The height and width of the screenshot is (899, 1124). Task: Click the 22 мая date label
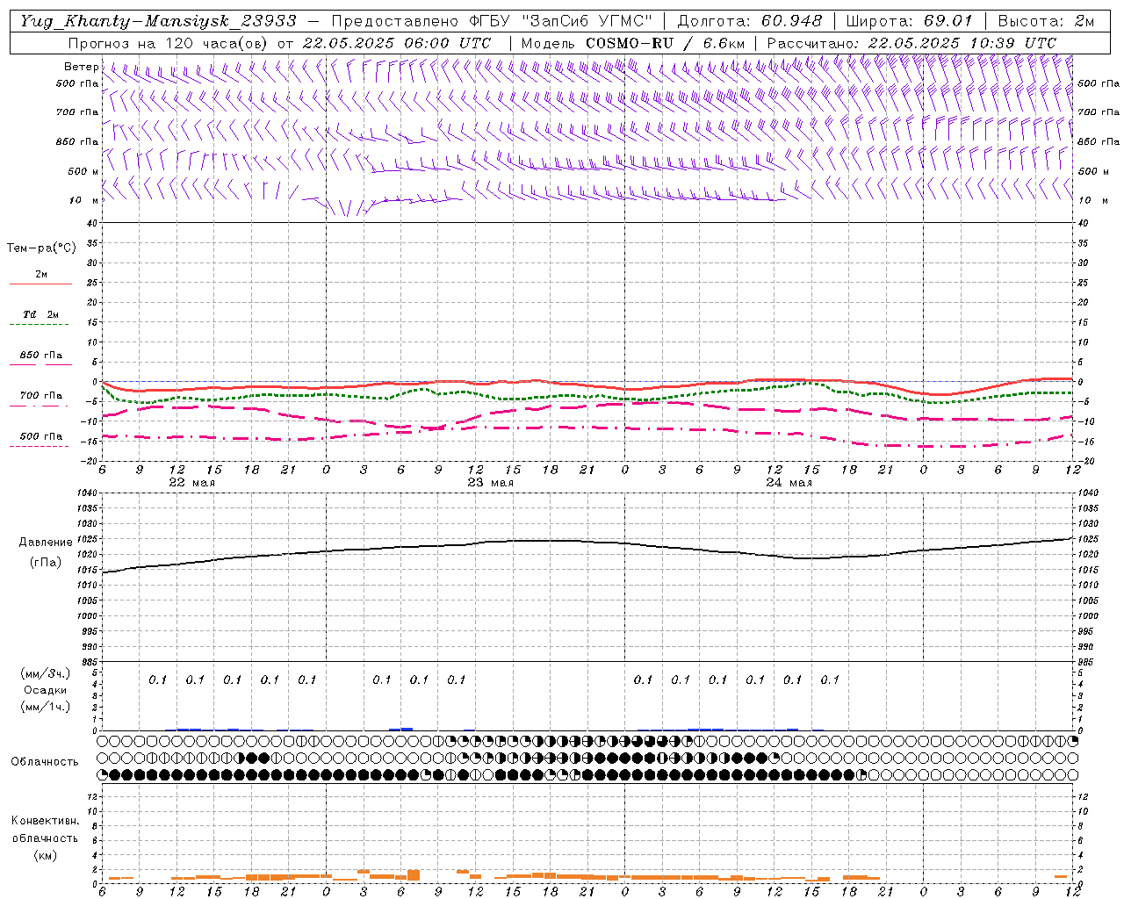click(x=191, y=483)
